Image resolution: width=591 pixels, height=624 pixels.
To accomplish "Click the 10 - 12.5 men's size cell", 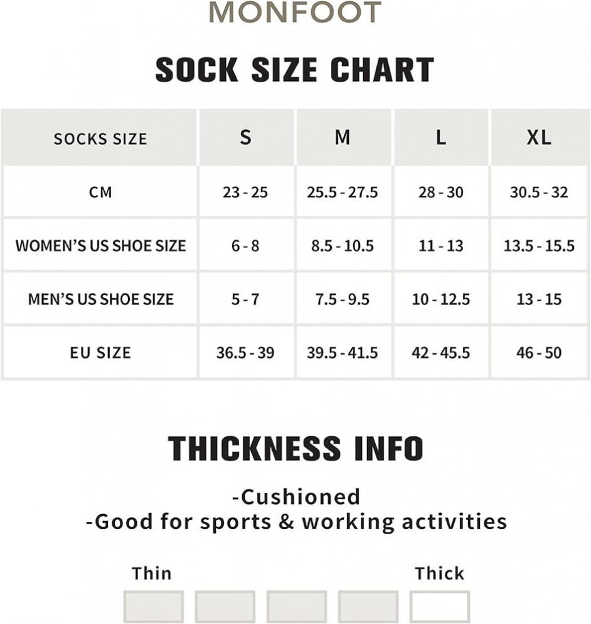I will point(441,299).
